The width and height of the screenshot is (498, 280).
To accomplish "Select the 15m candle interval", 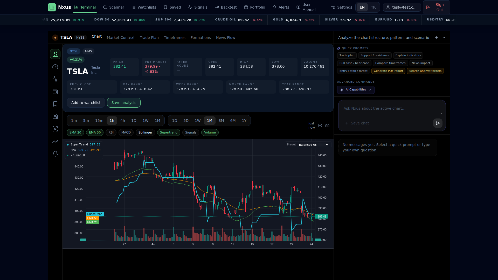I will [x=99, y=121].
